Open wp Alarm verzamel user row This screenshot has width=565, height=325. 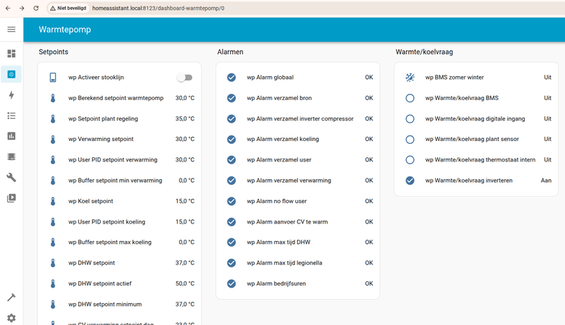tap(298, 159)
